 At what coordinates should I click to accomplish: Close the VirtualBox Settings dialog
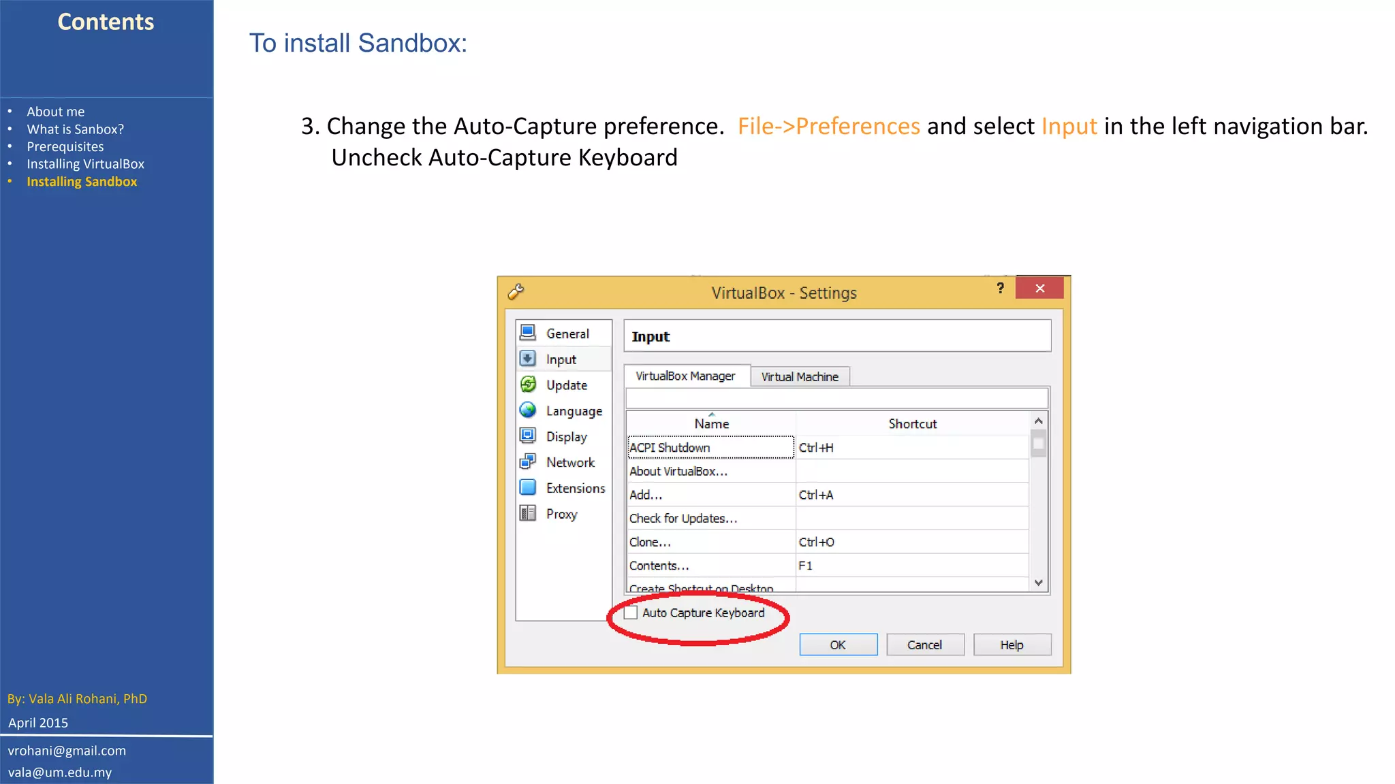tap(1039, 288)
